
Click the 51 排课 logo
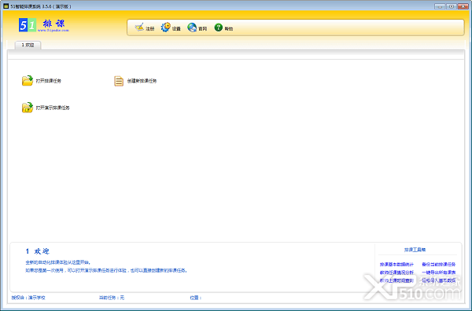click(44, 25)
